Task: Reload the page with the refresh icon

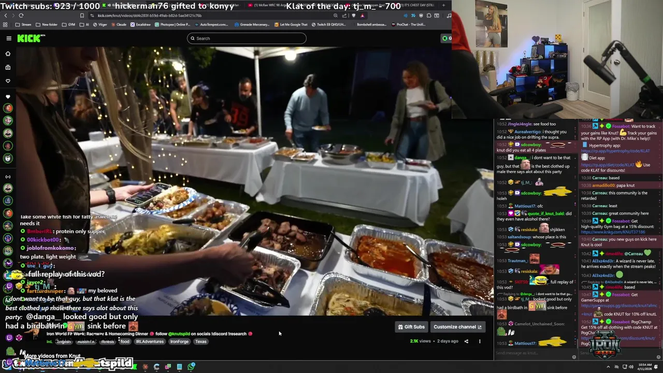Action: 21,16
